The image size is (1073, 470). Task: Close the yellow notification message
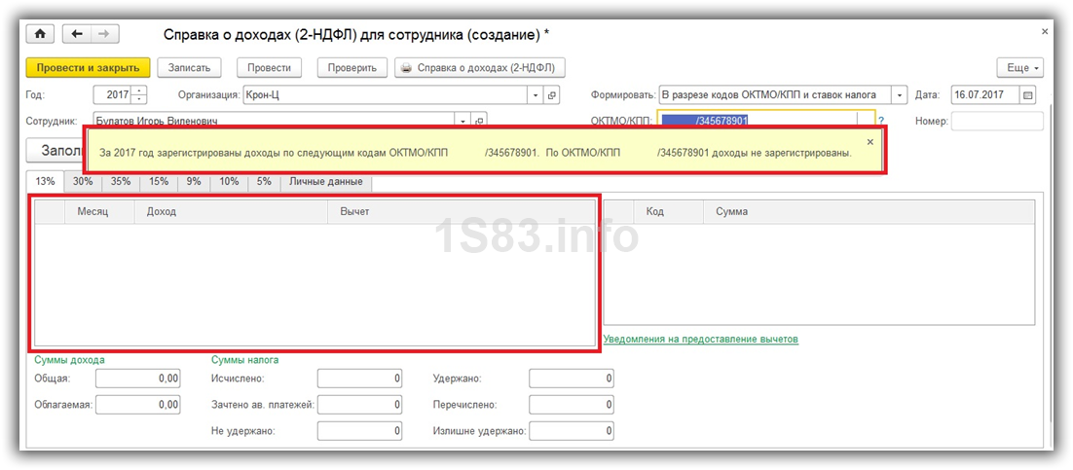870,142
